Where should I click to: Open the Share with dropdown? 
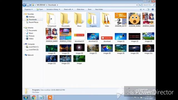click(x=68, y=9)
